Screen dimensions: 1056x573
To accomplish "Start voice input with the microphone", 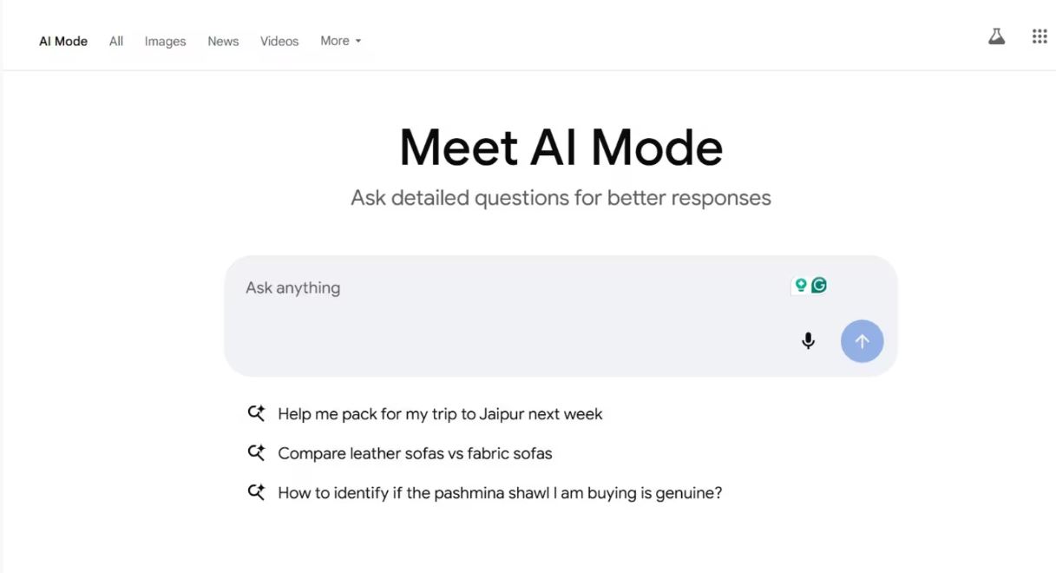I will [808, 341].
